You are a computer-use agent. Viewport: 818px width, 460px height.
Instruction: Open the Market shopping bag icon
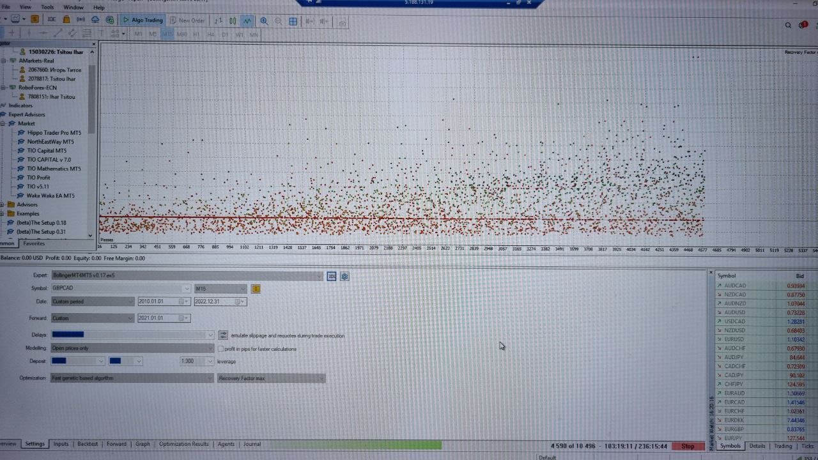(66, 20)
